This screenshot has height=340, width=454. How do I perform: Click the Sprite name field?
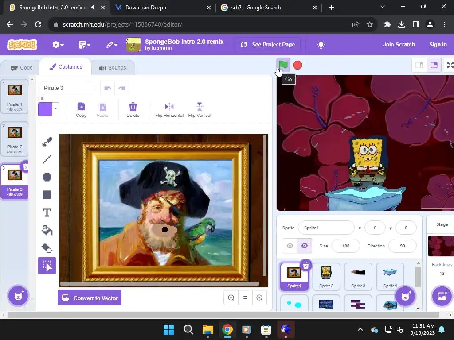pos(326,228)
